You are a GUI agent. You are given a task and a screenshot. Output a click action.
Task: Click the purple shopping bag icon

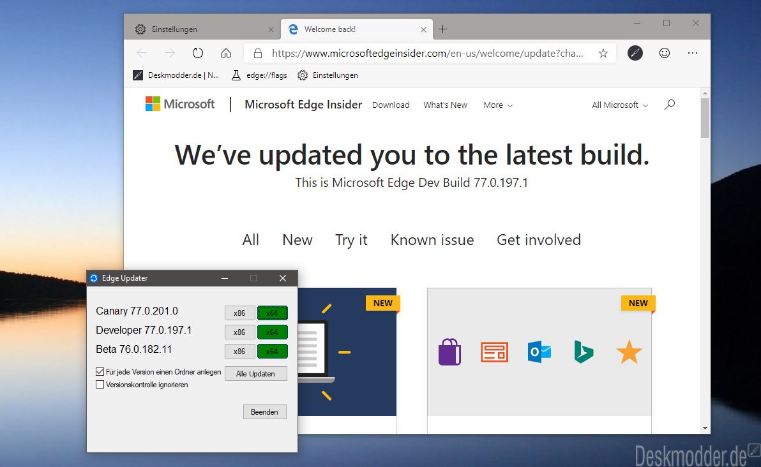(x=449, y=352)
